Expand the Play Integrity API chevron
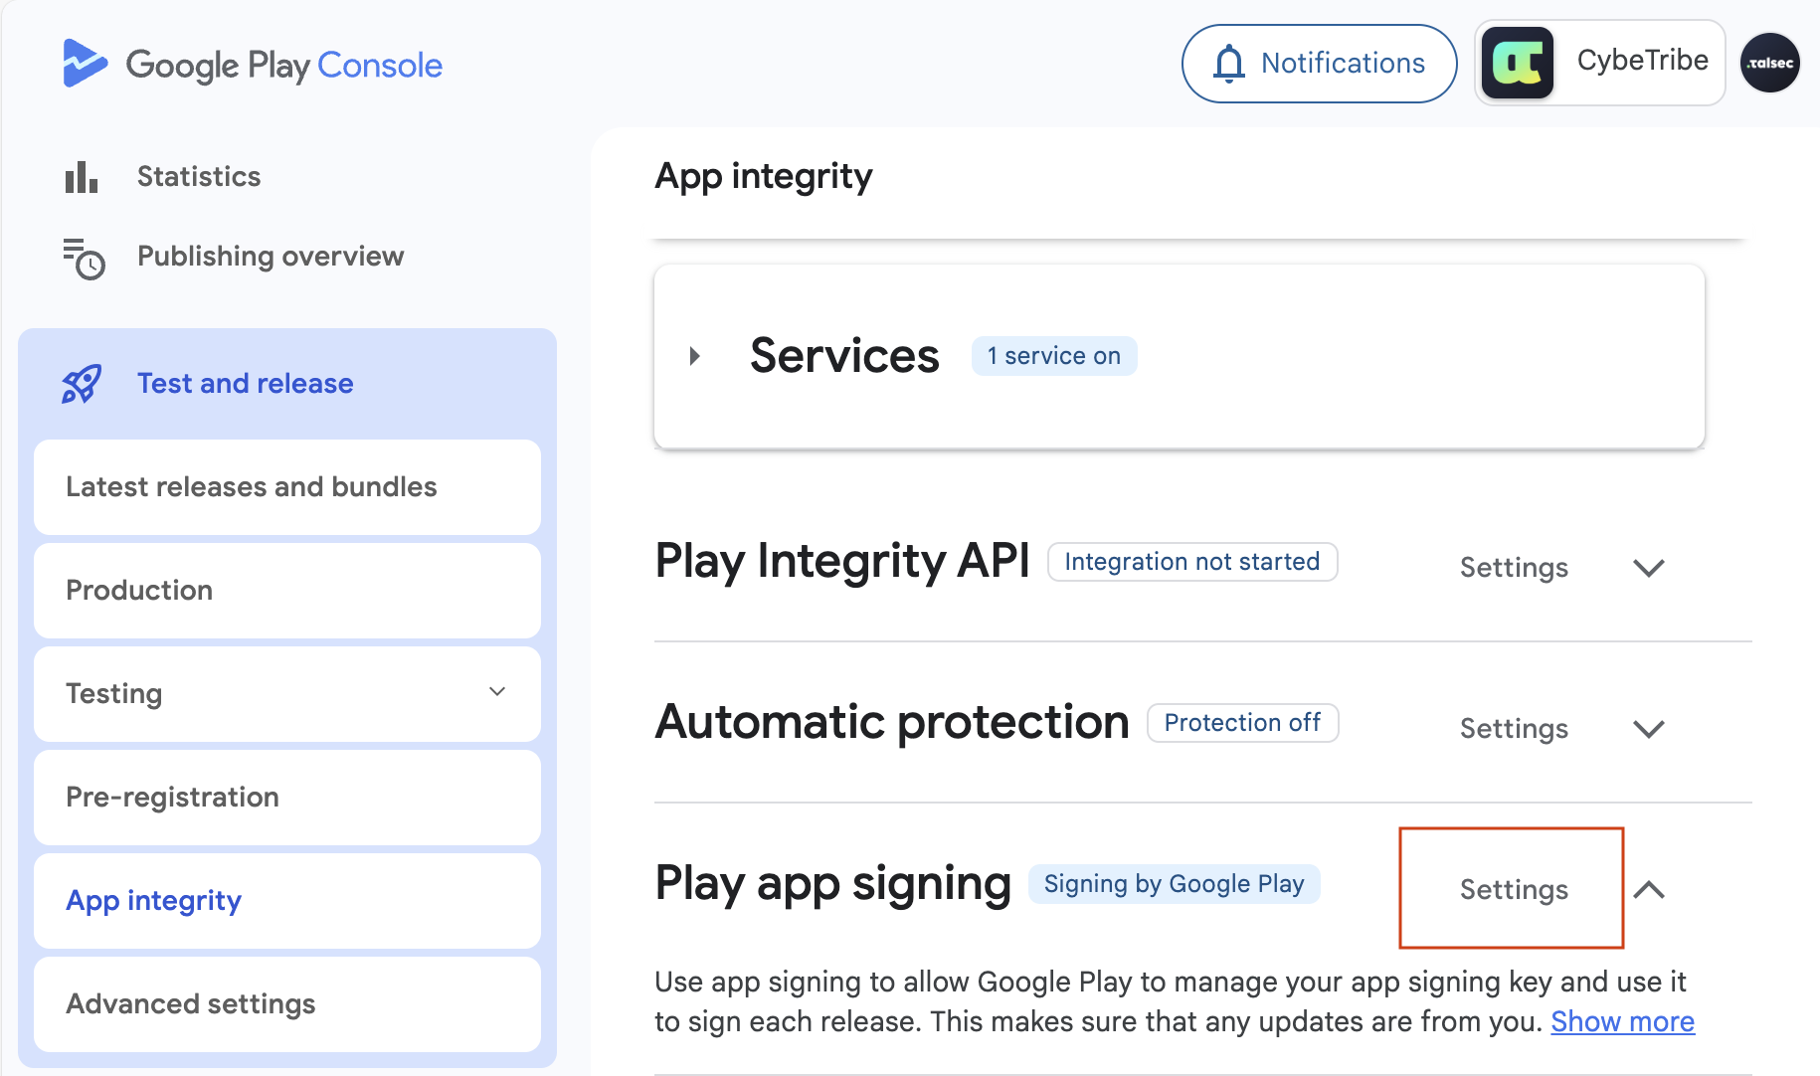 coord(1648,568)
